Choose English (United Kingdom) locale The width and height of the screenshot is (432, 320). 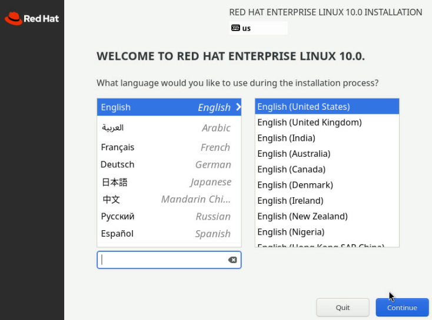point(327,122)
